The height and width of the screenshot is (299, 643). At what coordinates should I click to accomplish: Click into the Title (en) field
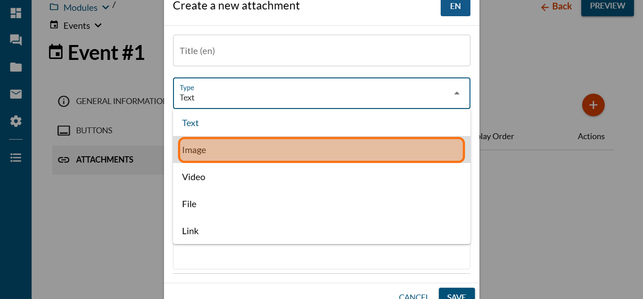(321, 51)
